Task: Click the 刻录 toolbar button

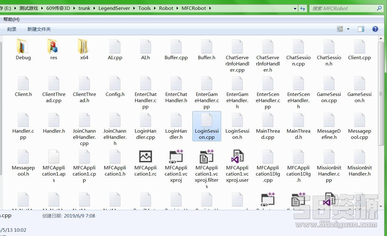Action: coord(12,29)
